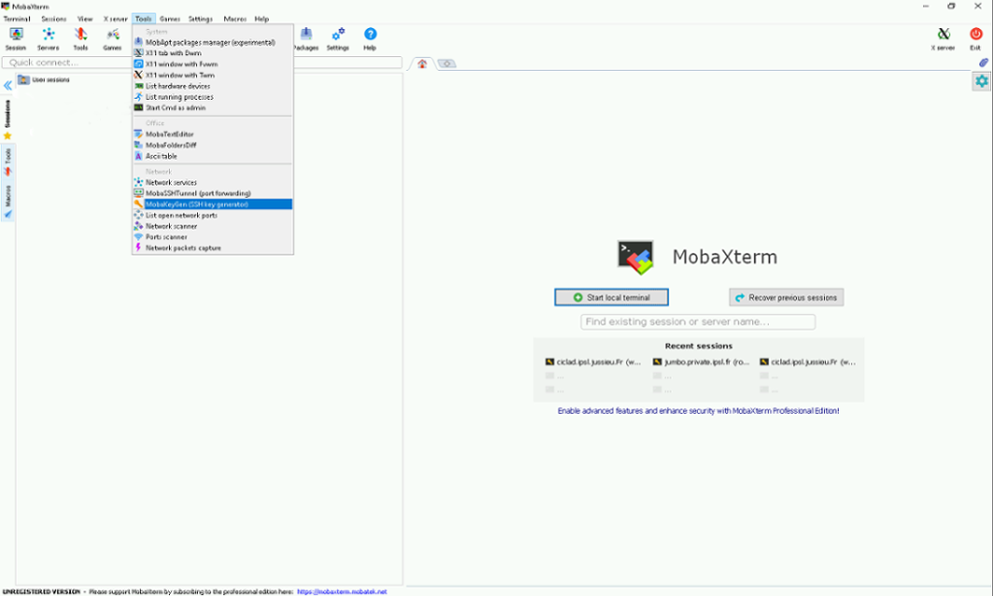Select Network services menu entry
The image size is (993, 596).
213,182
